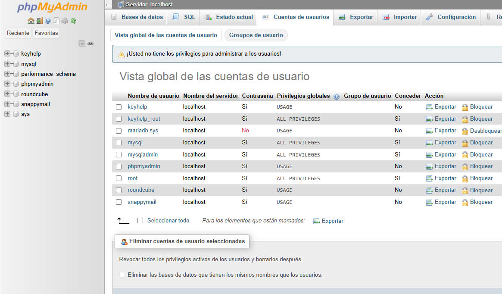The width and height of the screenshot is (502, 294).
Task: Click the log out door icon
Action: click(x=39, y=21)
